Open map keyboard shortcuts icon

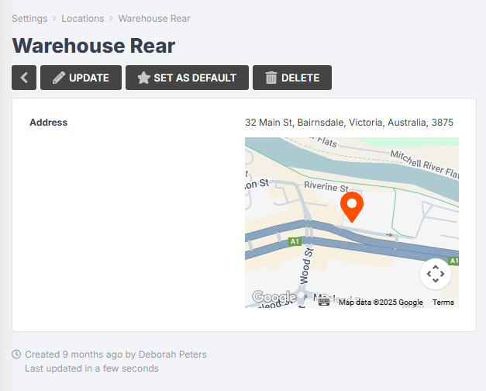point(324,302)
